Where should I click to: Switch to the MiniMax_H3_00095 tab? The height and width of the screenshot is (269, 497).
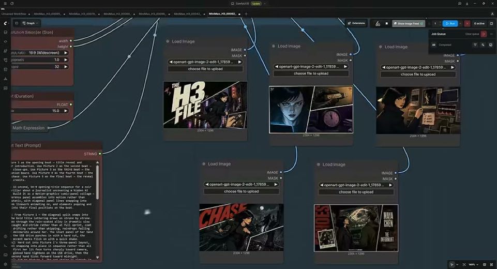pyautogui.click(x=49, y=14)
